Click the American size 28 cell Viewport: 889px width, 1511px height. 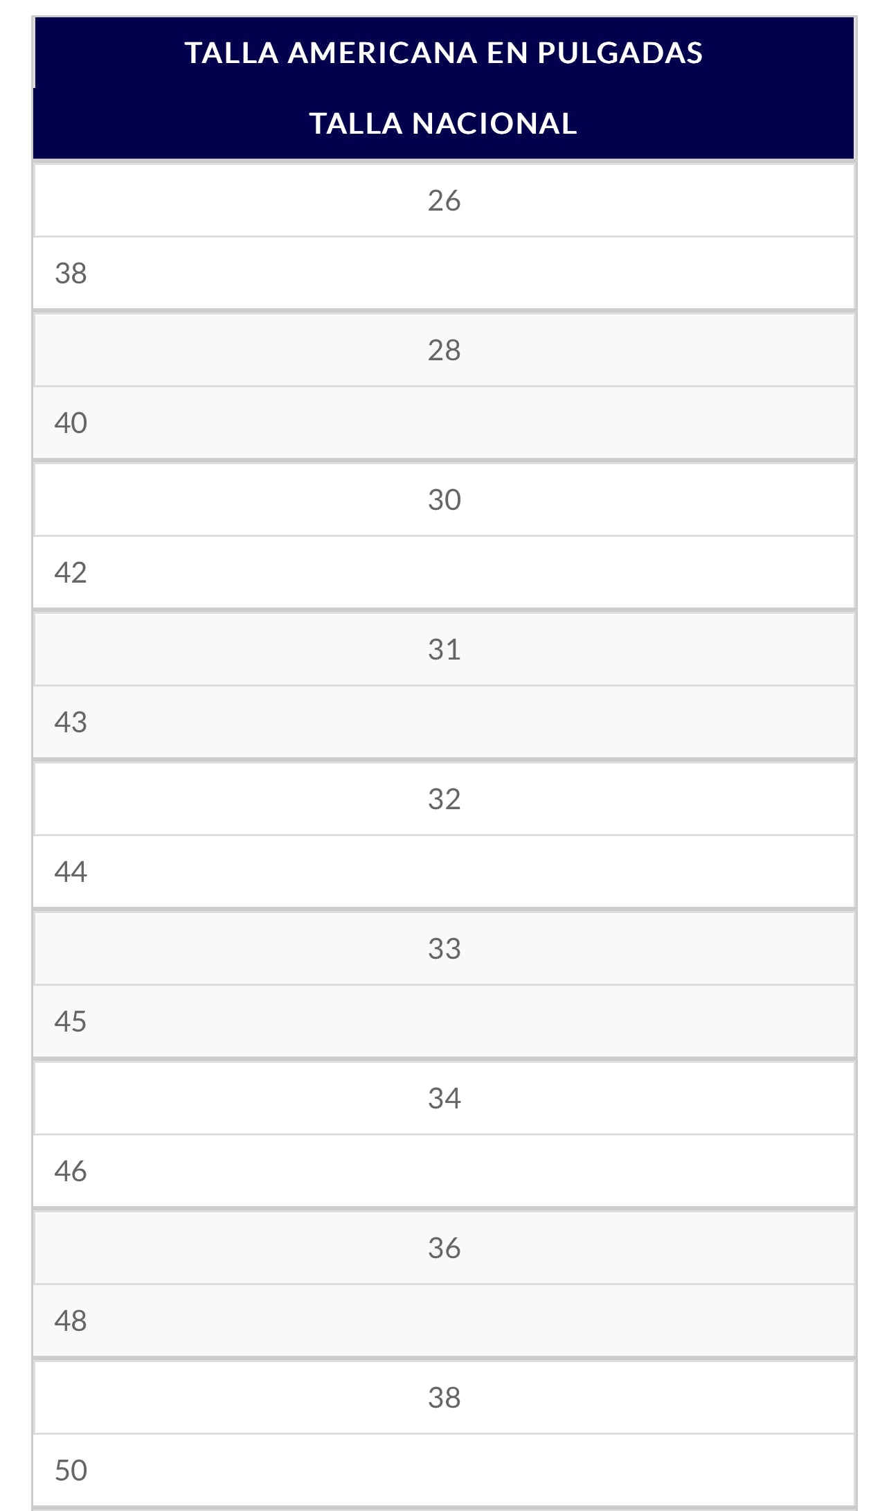444,350
